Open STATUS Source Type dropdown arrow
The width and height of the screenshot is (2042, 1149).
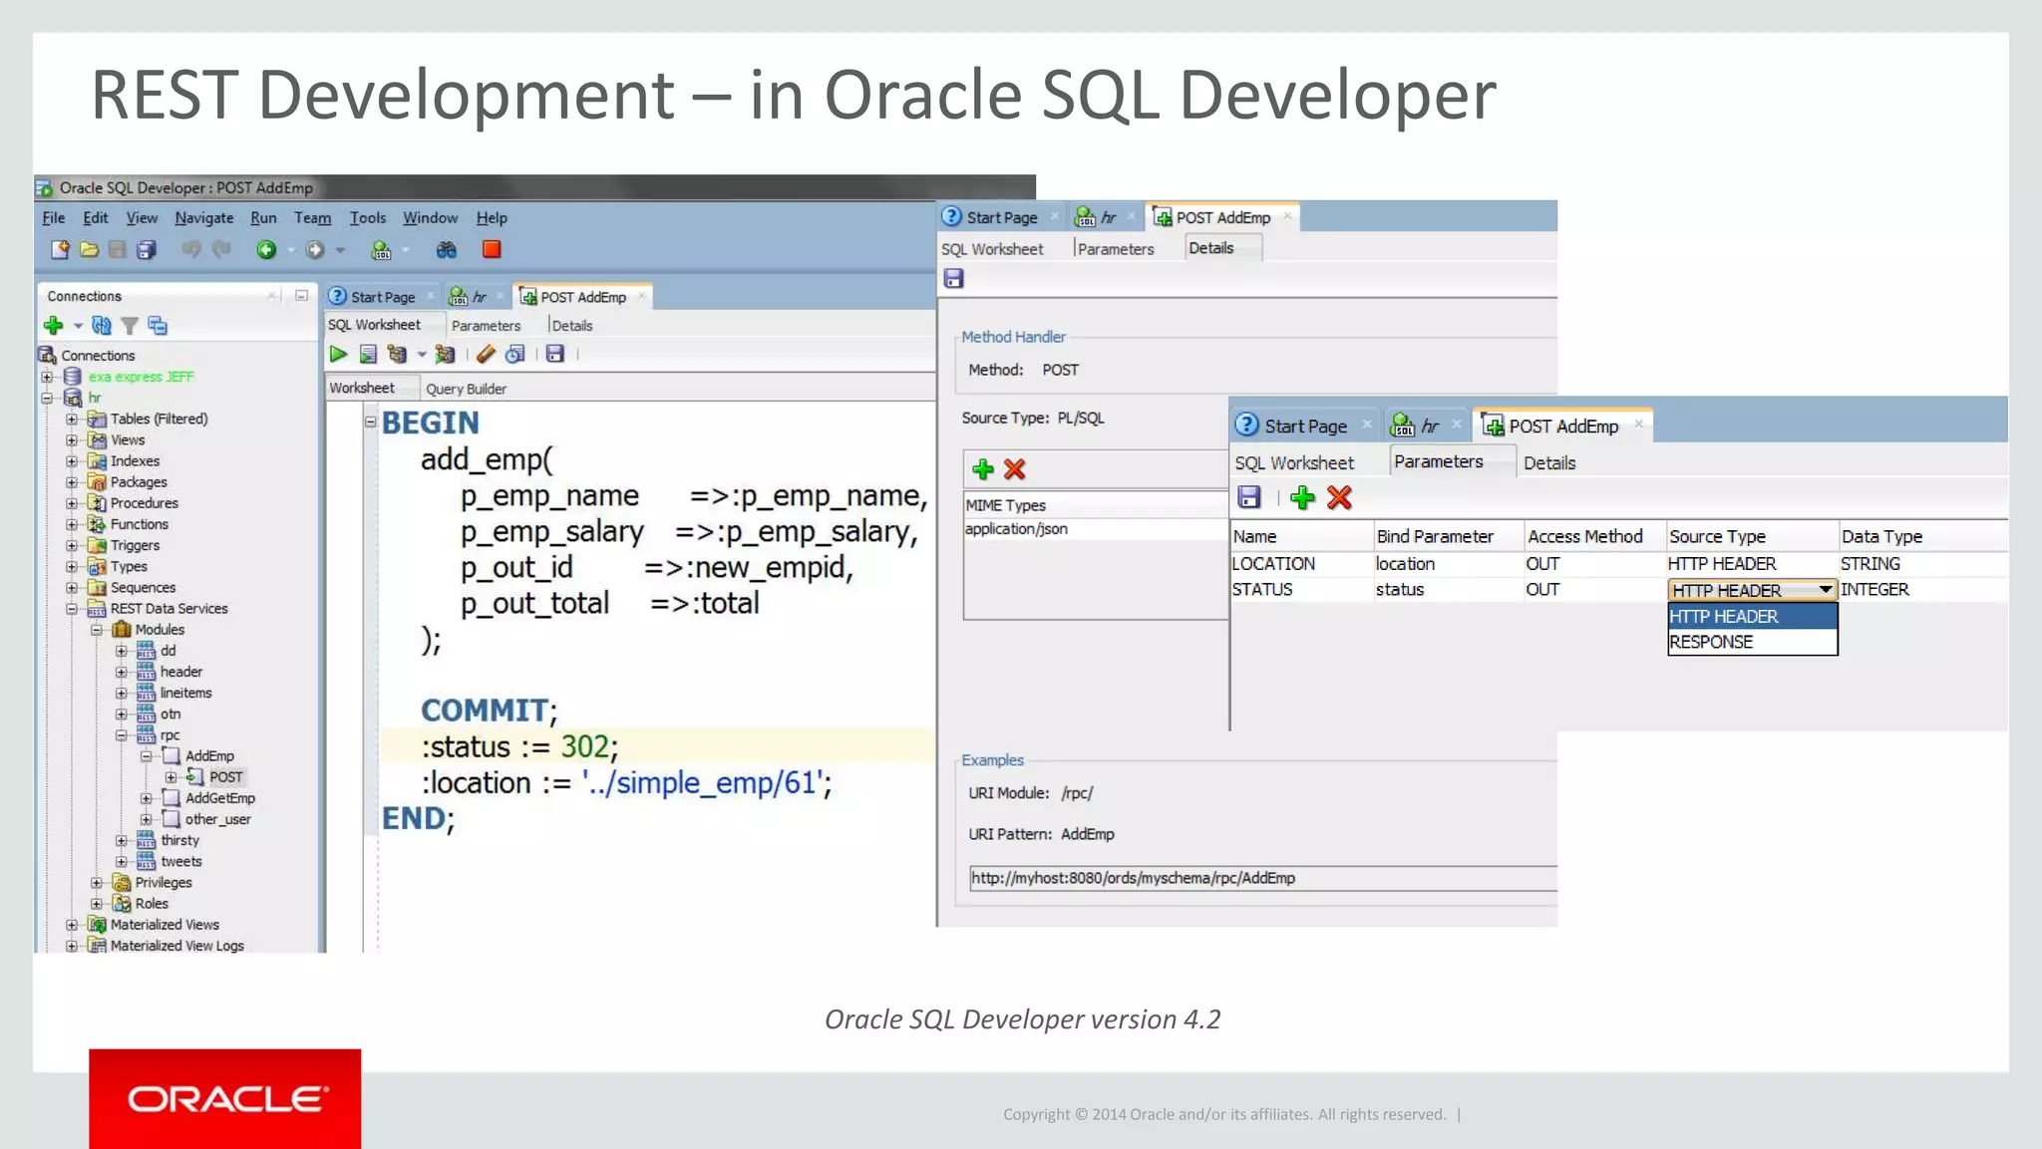pos(1825,590)
